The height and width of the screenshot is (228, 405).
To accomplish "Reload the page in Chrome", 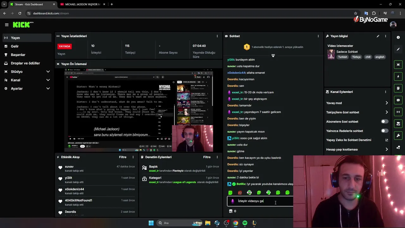I will (x=20, y=13).
